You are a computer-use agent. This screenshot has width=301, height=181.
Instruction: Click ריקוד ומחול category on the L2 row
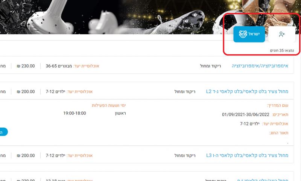click(x=185, y=92)
